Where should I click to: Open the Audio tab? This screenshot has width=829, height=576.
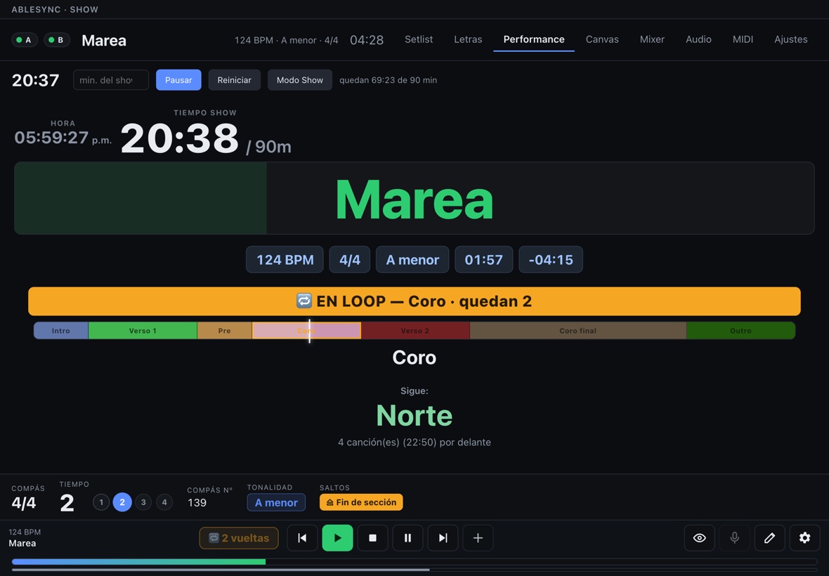tap(698, 39)
